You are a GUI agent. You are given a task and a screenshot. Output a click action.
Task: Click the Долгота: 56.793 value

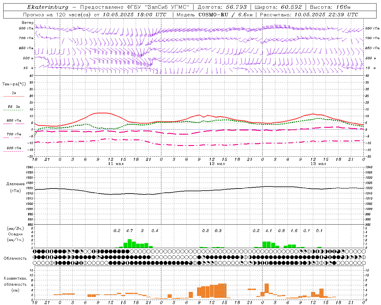point(222,7)
